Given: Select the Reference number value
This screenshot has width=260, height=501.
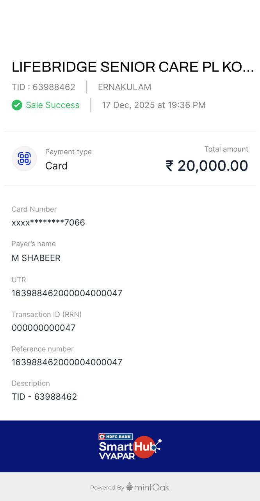Looking at the screenshot, I should (x=67, y=362).
